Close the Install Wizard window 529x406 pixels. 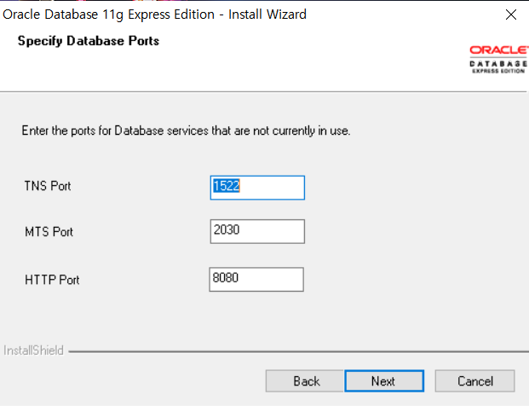pos(511,14)
